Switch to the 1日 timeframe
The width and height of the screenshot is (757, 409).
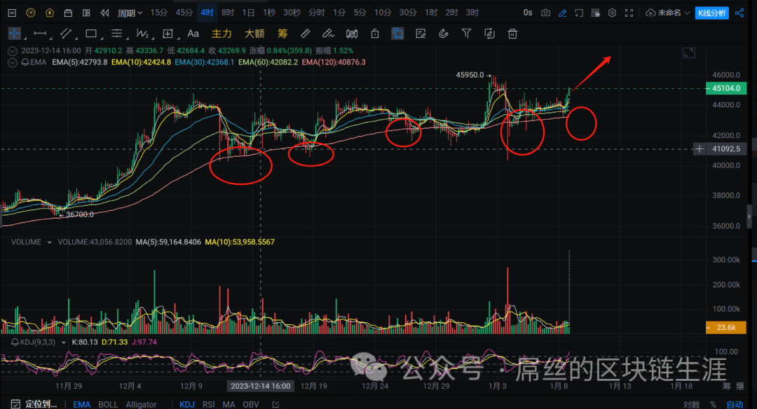248,13
